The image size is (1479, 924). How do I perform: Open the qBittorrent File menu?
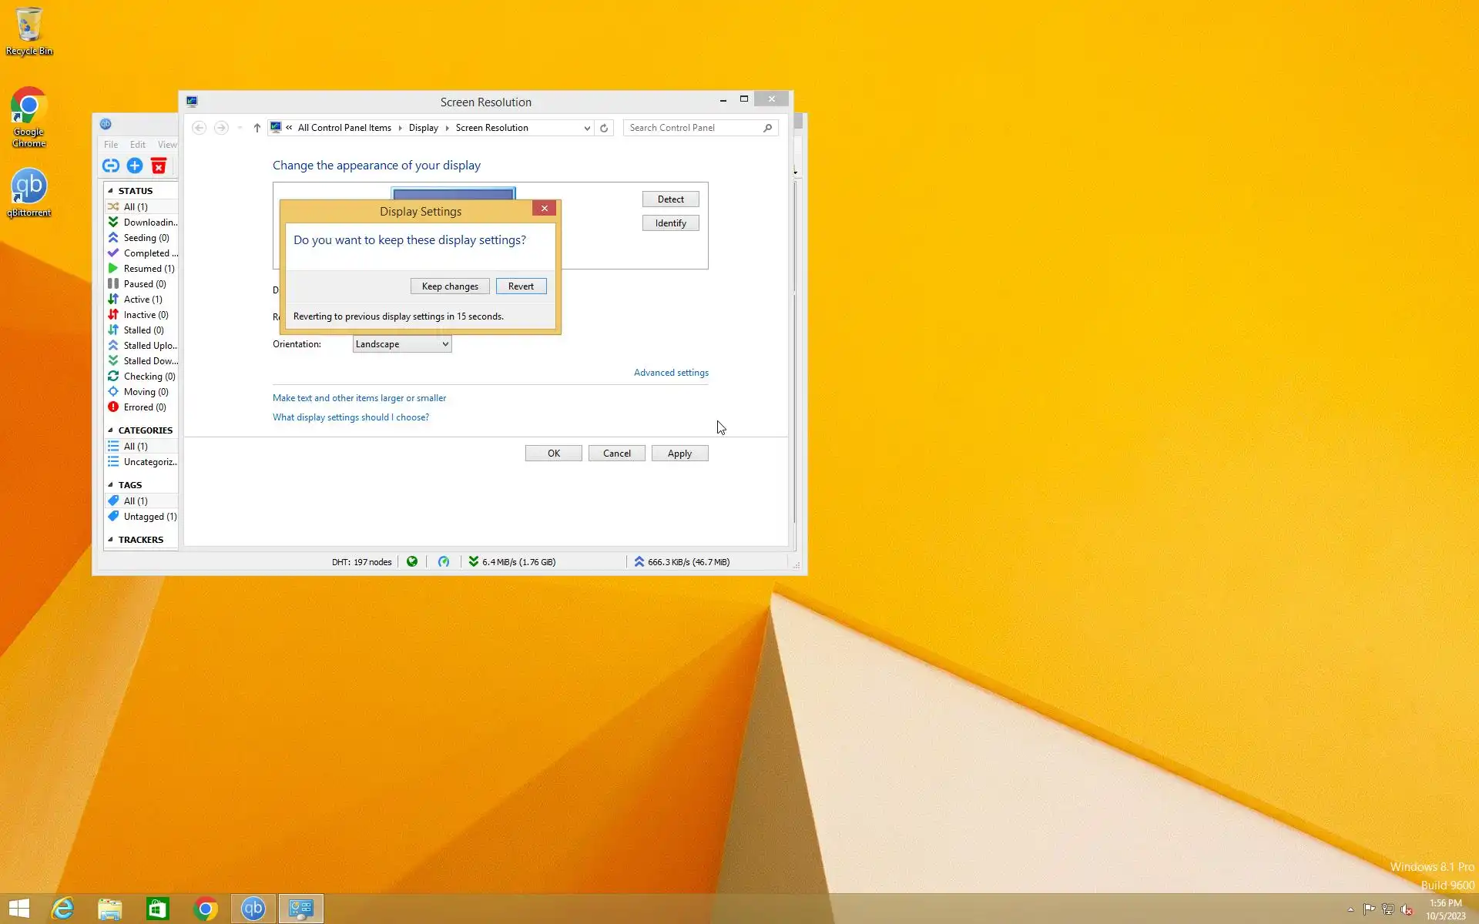pyautogui.click(x=111, y=145)
